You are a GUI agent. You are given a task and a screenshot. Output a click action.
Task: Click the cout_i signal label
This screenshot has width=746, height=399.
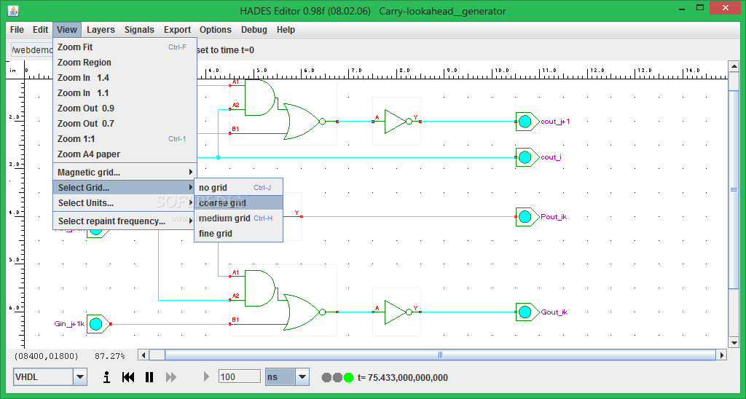tap(551, 157)
